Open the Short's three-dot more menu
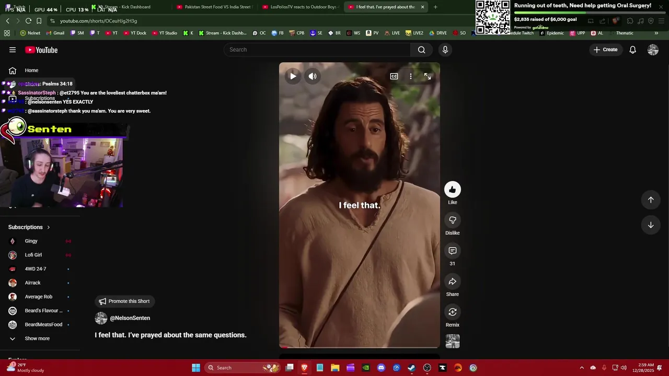 click(411, 76)
